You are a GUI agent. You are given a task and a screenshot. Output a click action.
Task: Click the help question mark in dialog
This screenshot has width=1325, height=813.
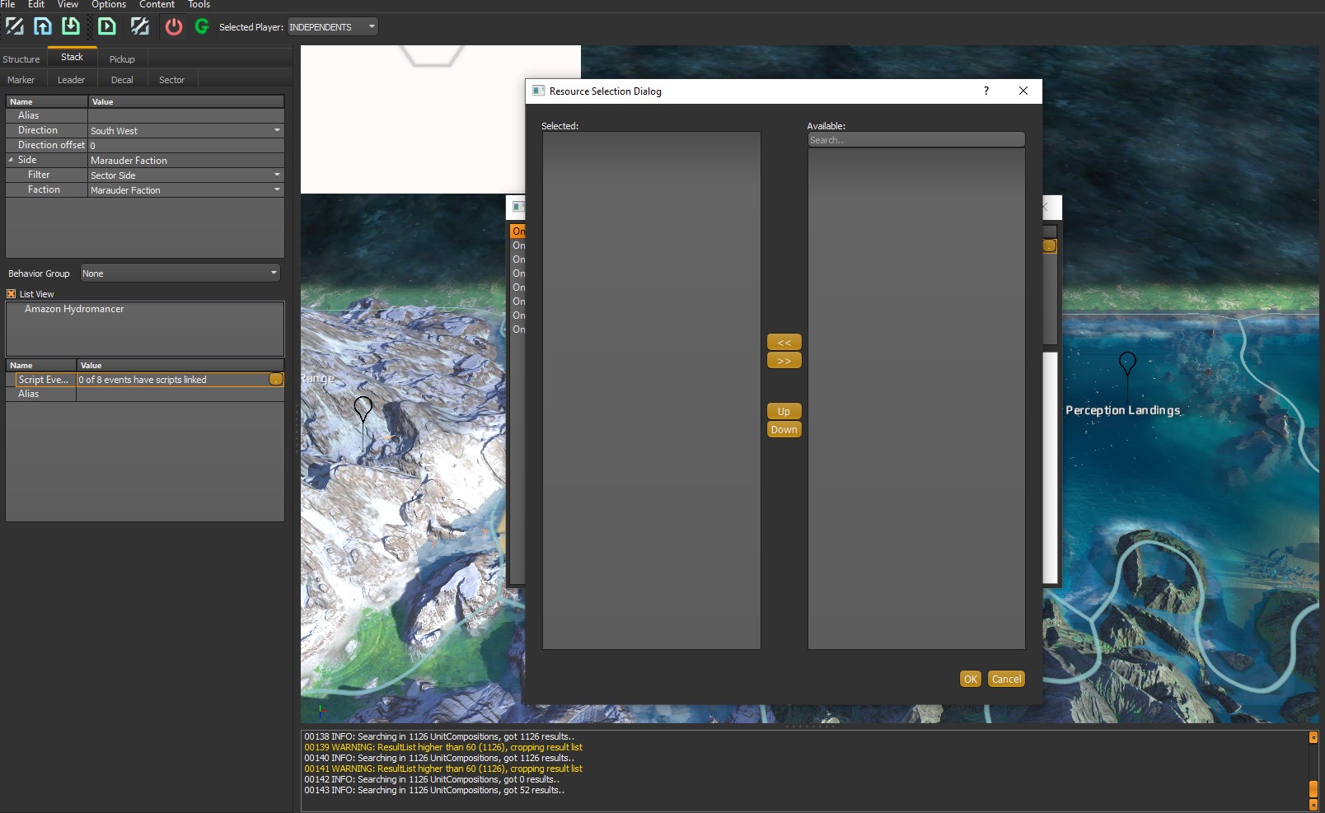pos(986,91)
